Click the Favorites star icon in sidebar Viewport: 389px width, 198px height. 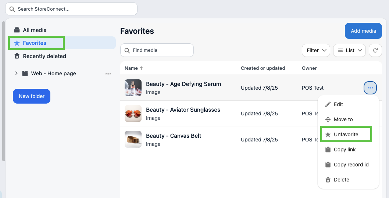tap(17, 43)
